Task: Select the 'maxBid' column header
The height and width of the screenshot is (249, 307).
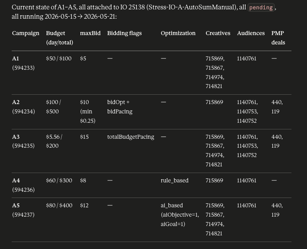Action: 90,33
